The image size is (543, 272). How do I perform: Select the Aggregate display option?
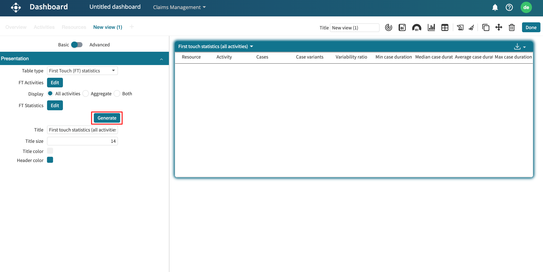(x=86, y=94)
